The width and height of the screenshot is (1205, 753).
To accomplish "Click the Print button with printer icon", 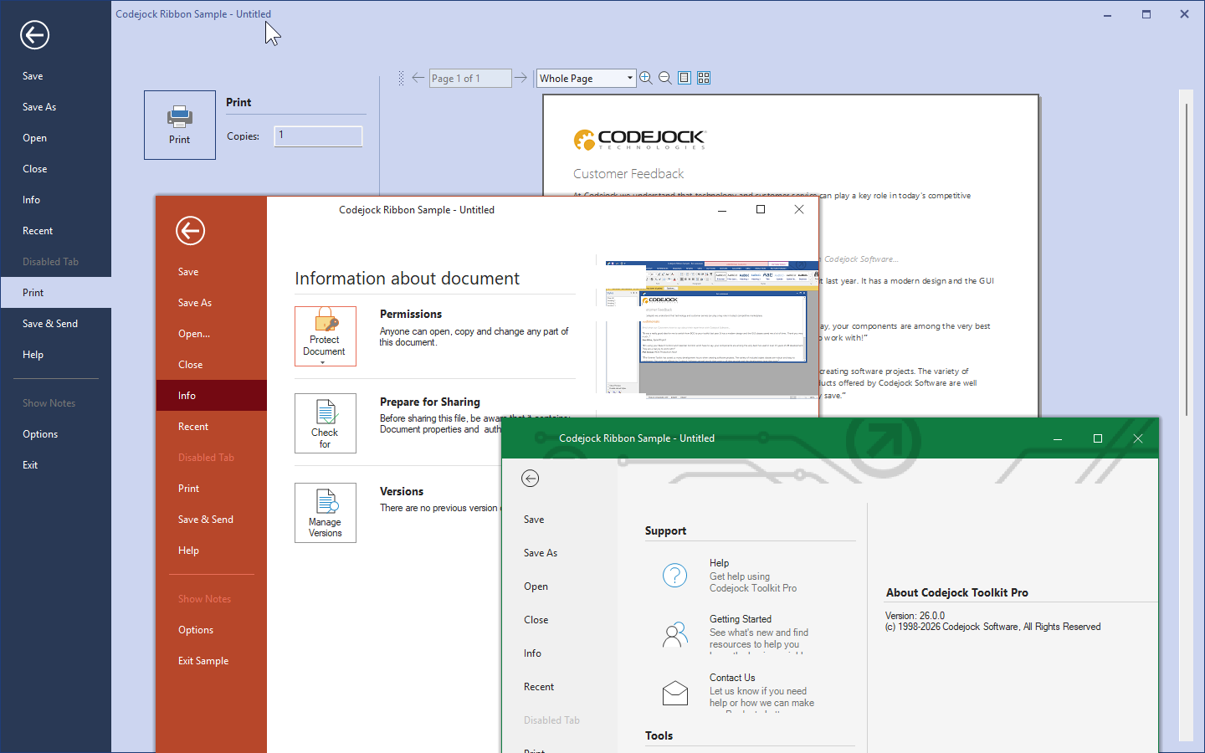I will pyautogui.click(x=180, y=125).
